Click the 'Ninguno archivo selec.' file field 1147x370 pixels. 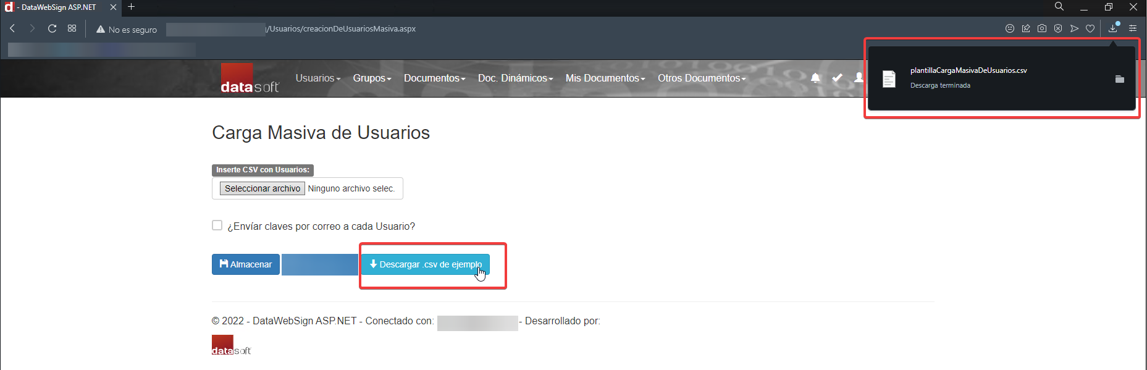(x=351, y=188)
